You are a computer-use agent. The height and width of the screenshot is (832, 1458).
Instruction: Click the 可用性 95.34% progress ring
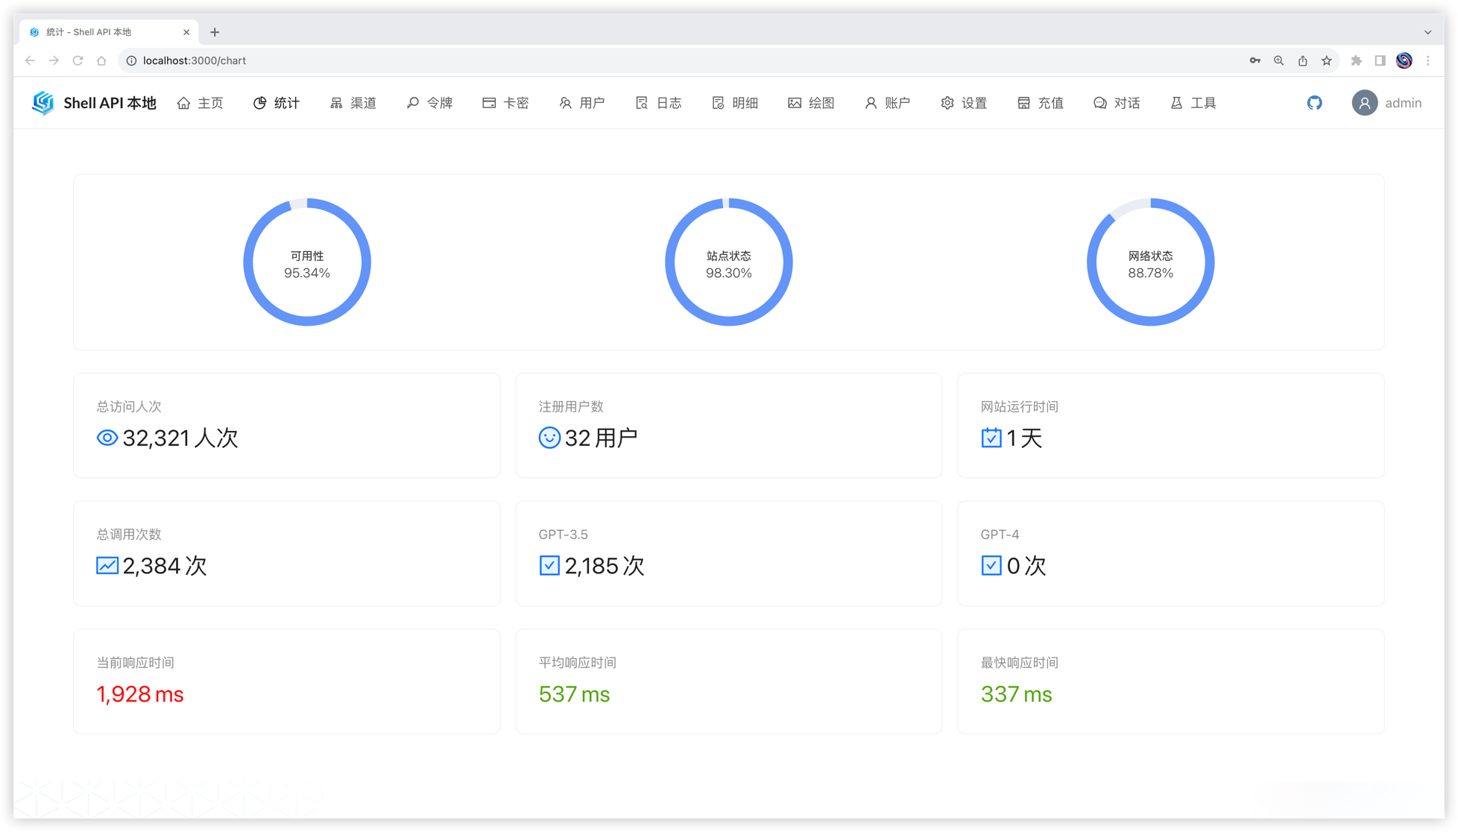coord(307,262)
